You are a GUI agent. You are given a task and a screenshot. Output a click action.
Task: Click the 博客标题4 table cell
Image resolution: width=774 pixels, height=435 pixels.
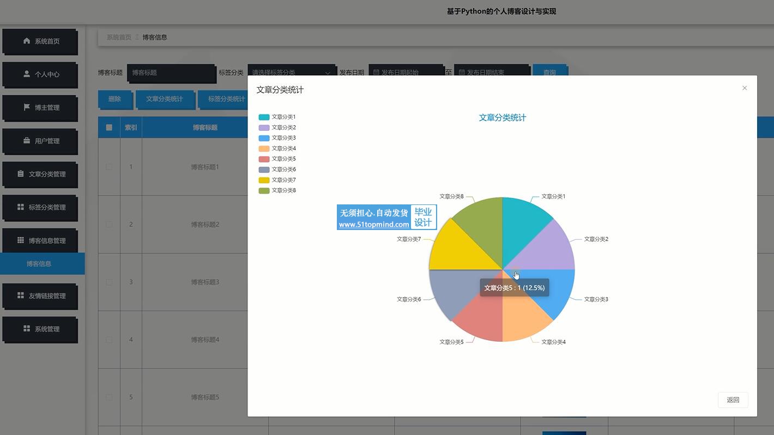(205, 340)
